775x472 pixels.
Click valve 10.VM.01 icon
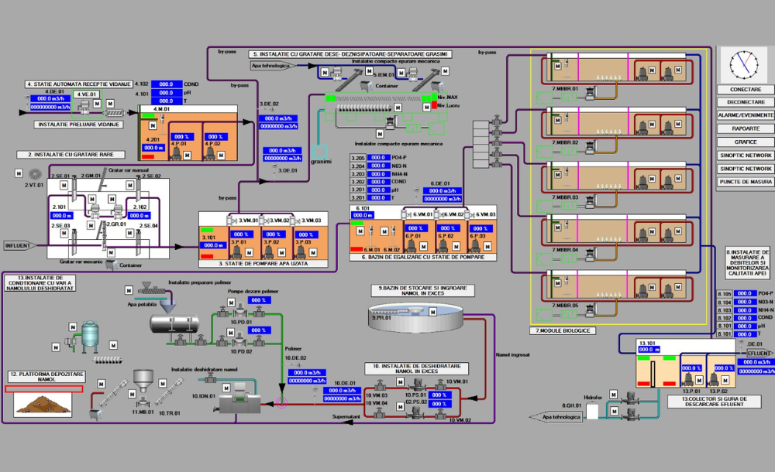point(441,385)
